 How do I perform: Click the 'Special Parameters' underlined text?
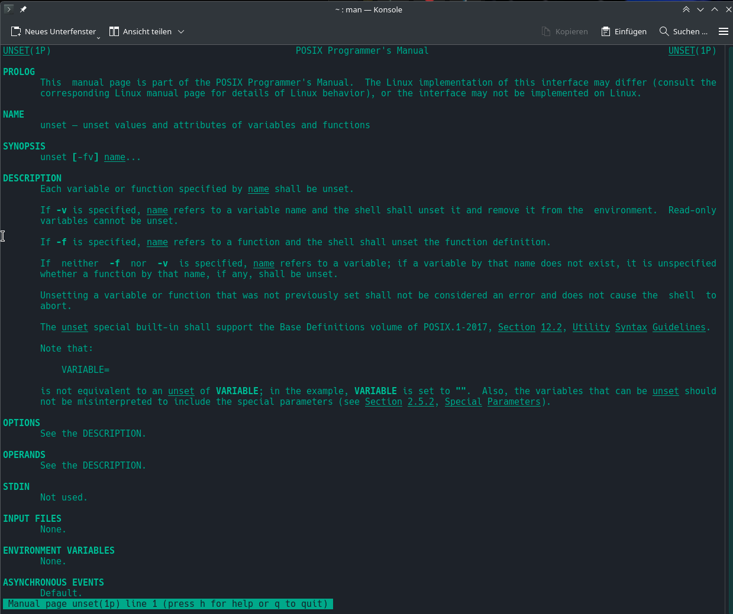click(x=493, y=402)
